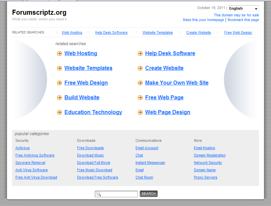Visit the Download Full Movie link
The image size is (271, 206).
[93, 163]
